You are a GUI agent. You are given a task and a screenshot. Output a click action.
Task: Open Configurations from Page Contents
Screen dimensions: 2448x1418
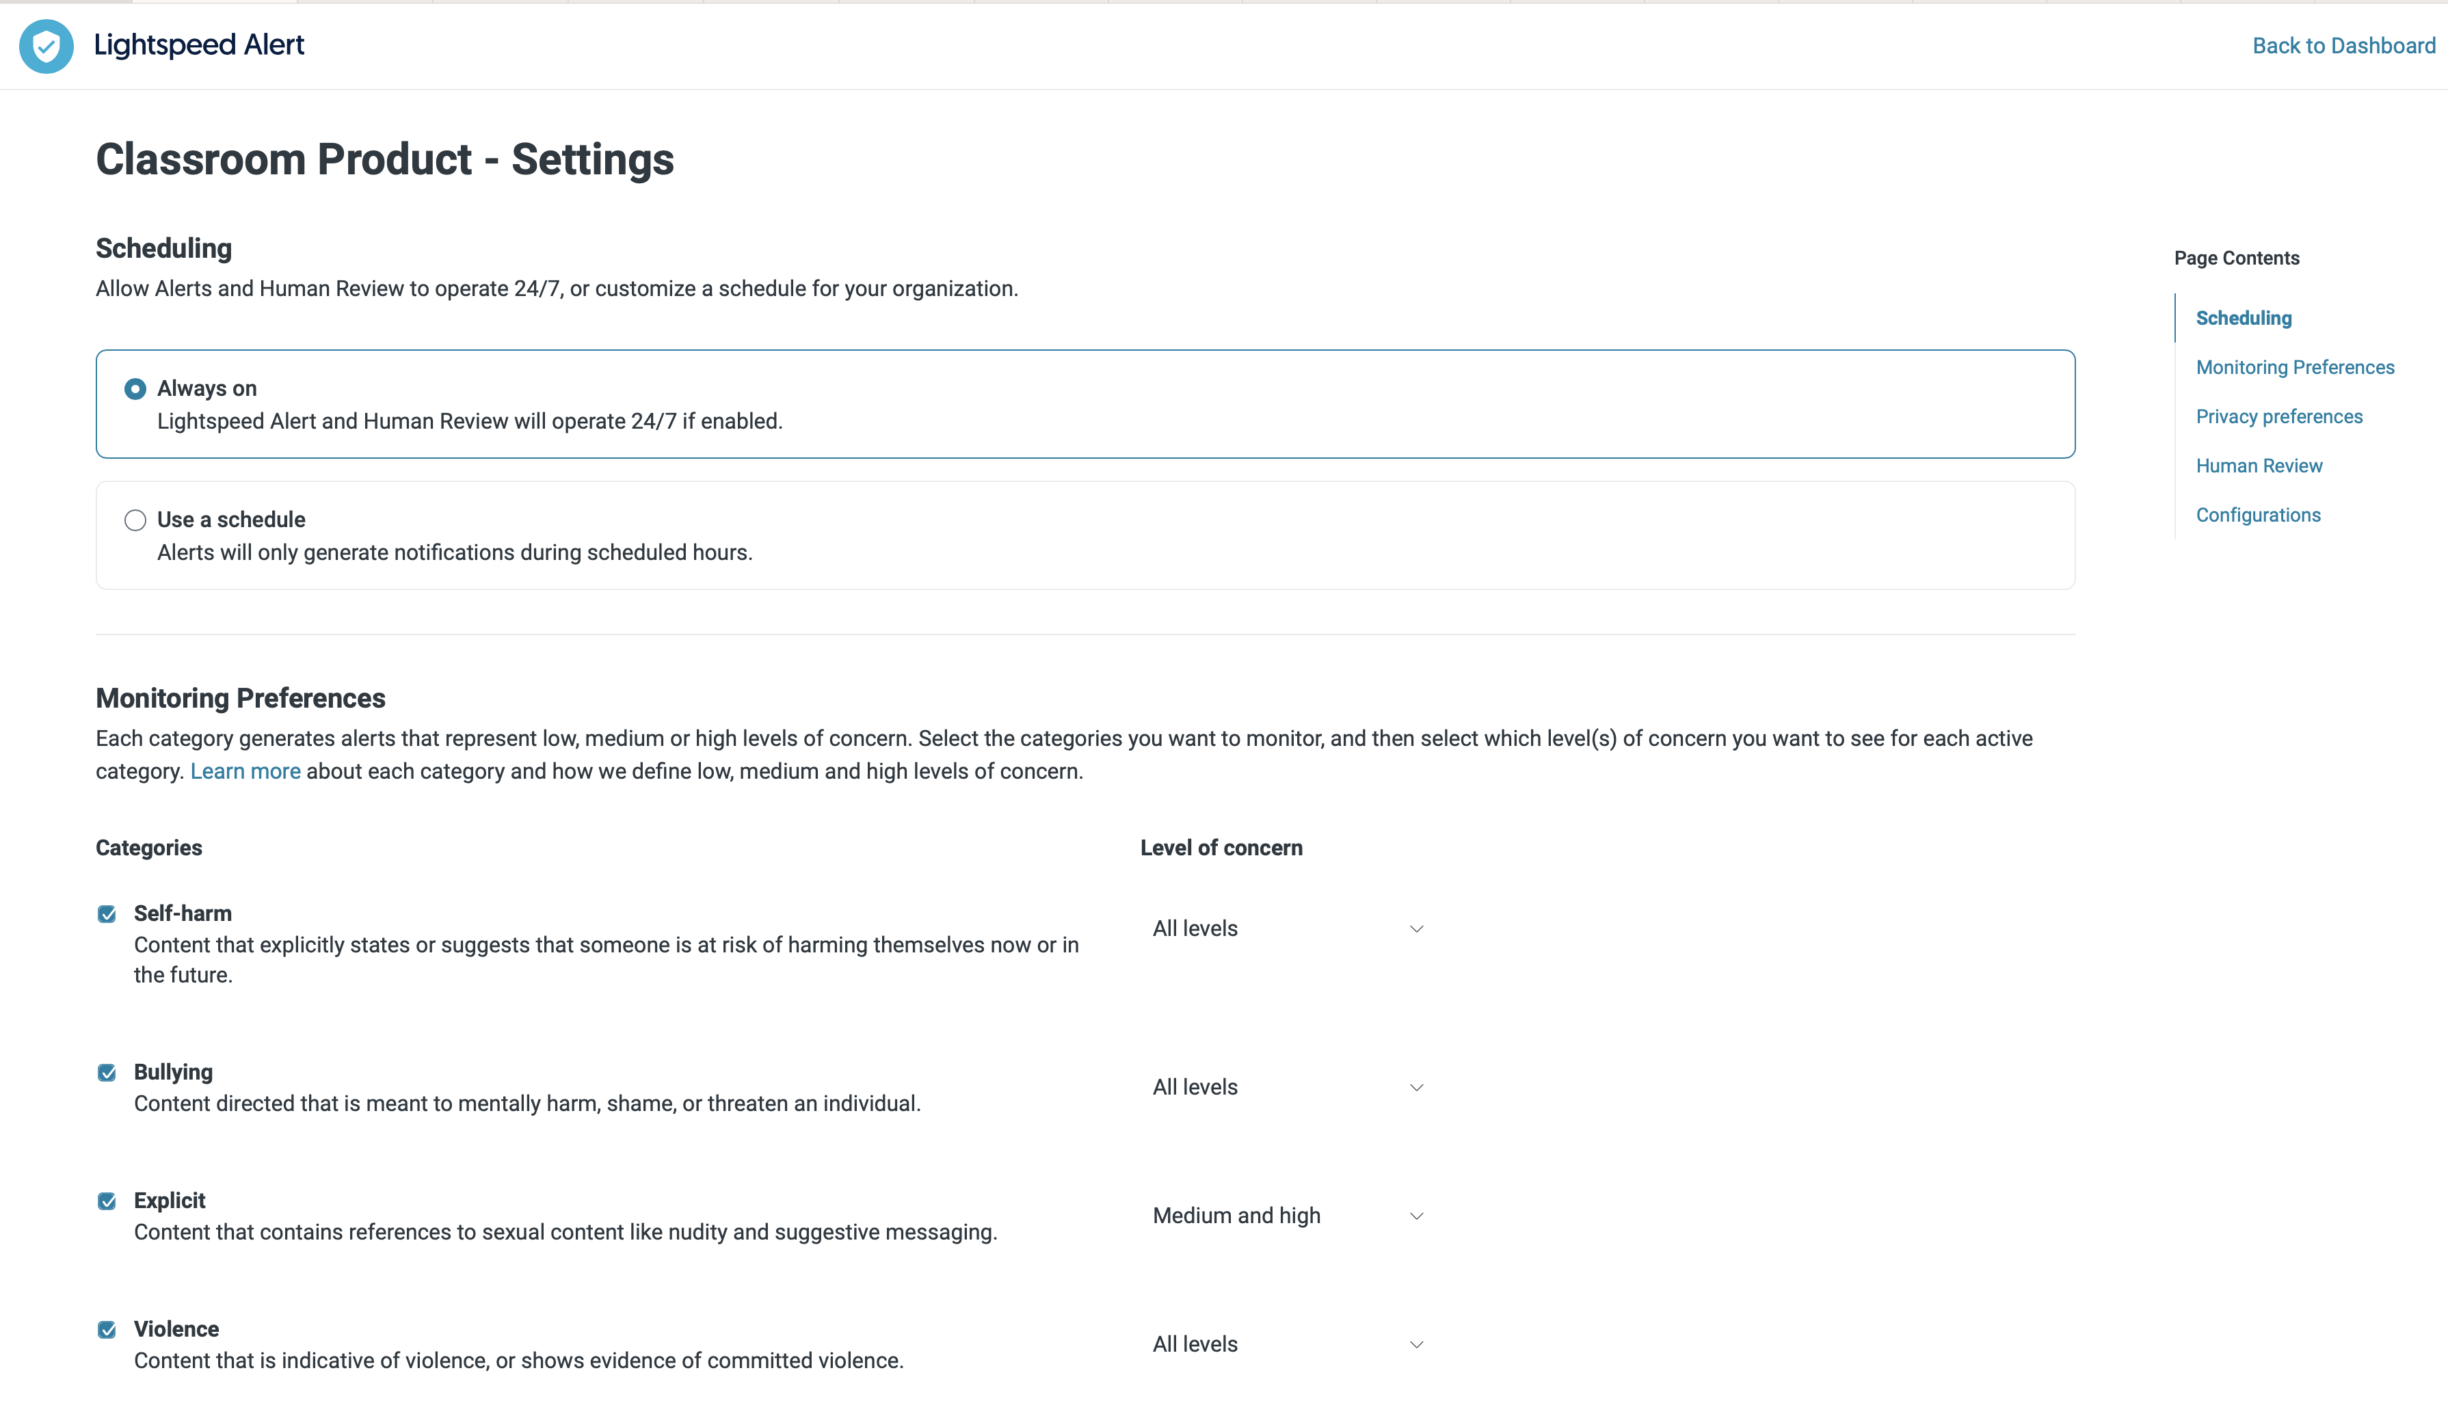click(2259, 515)
